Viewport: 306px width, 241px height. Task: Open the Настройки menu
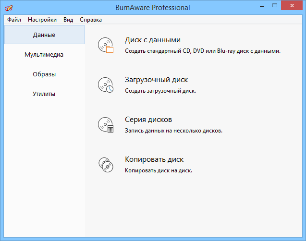(42, 20)
